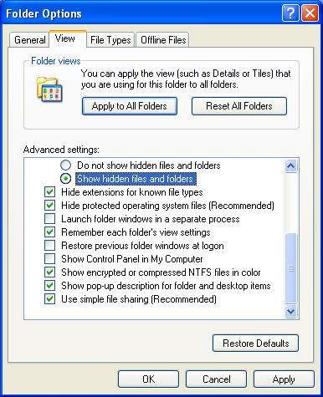Select Show hidden files and folders radio
Image resolution: width=323 pixels, height=397 pixels.
[65, 179]
